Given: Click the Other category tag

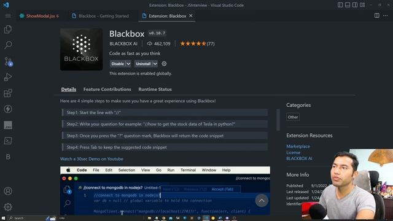Looking at the screenshot, I should (x=293, y=117).
